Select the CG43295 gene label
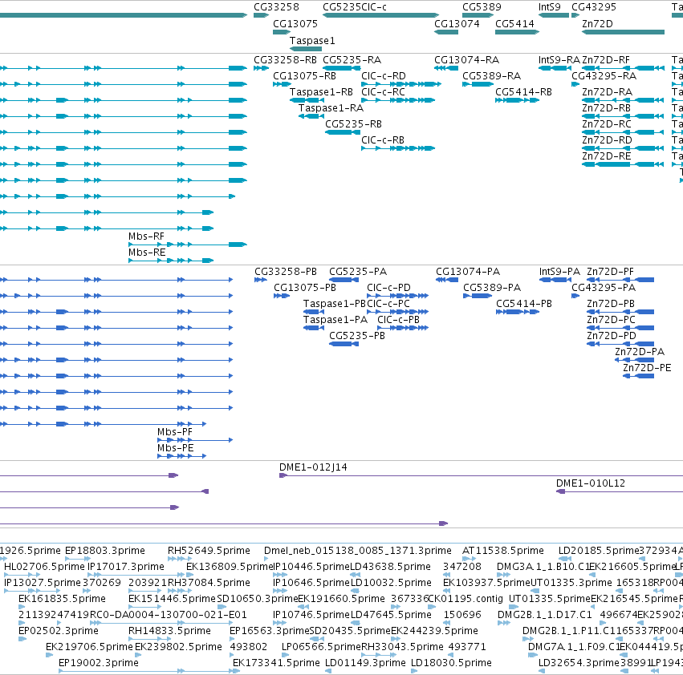683x675 pixels. [x=594, y=7]
